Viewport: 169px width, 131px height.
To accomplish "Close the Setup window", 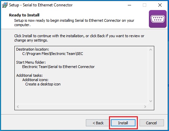I will [x=160, y=5].
